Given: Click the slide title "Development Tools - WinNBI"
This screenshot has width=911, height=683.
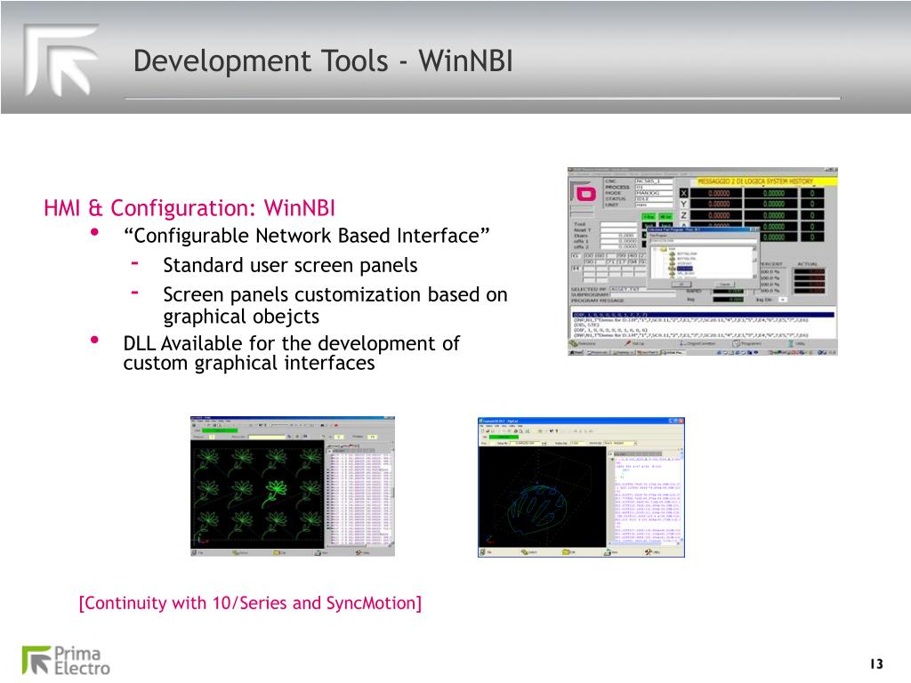Looking at the screenshot, I should 323,60.
